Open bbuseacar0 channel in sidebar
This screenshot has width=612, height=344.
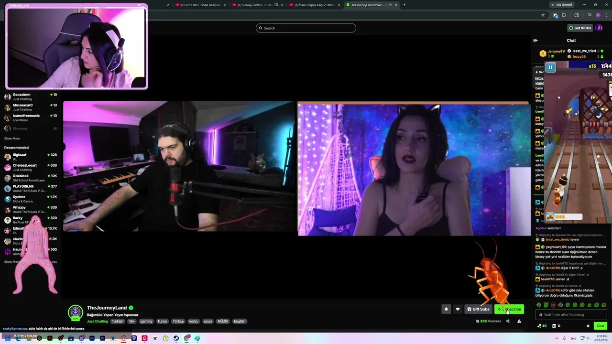pos(31,107)
